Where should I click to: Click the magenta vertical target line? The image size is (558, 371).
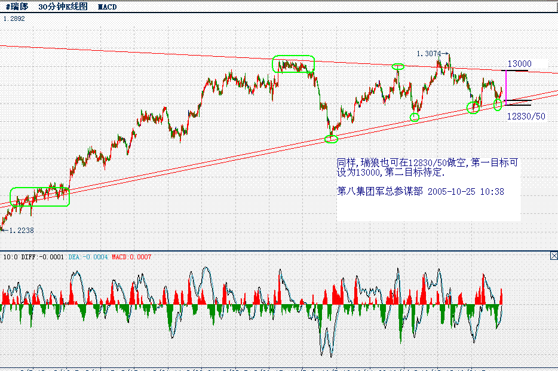506,87
